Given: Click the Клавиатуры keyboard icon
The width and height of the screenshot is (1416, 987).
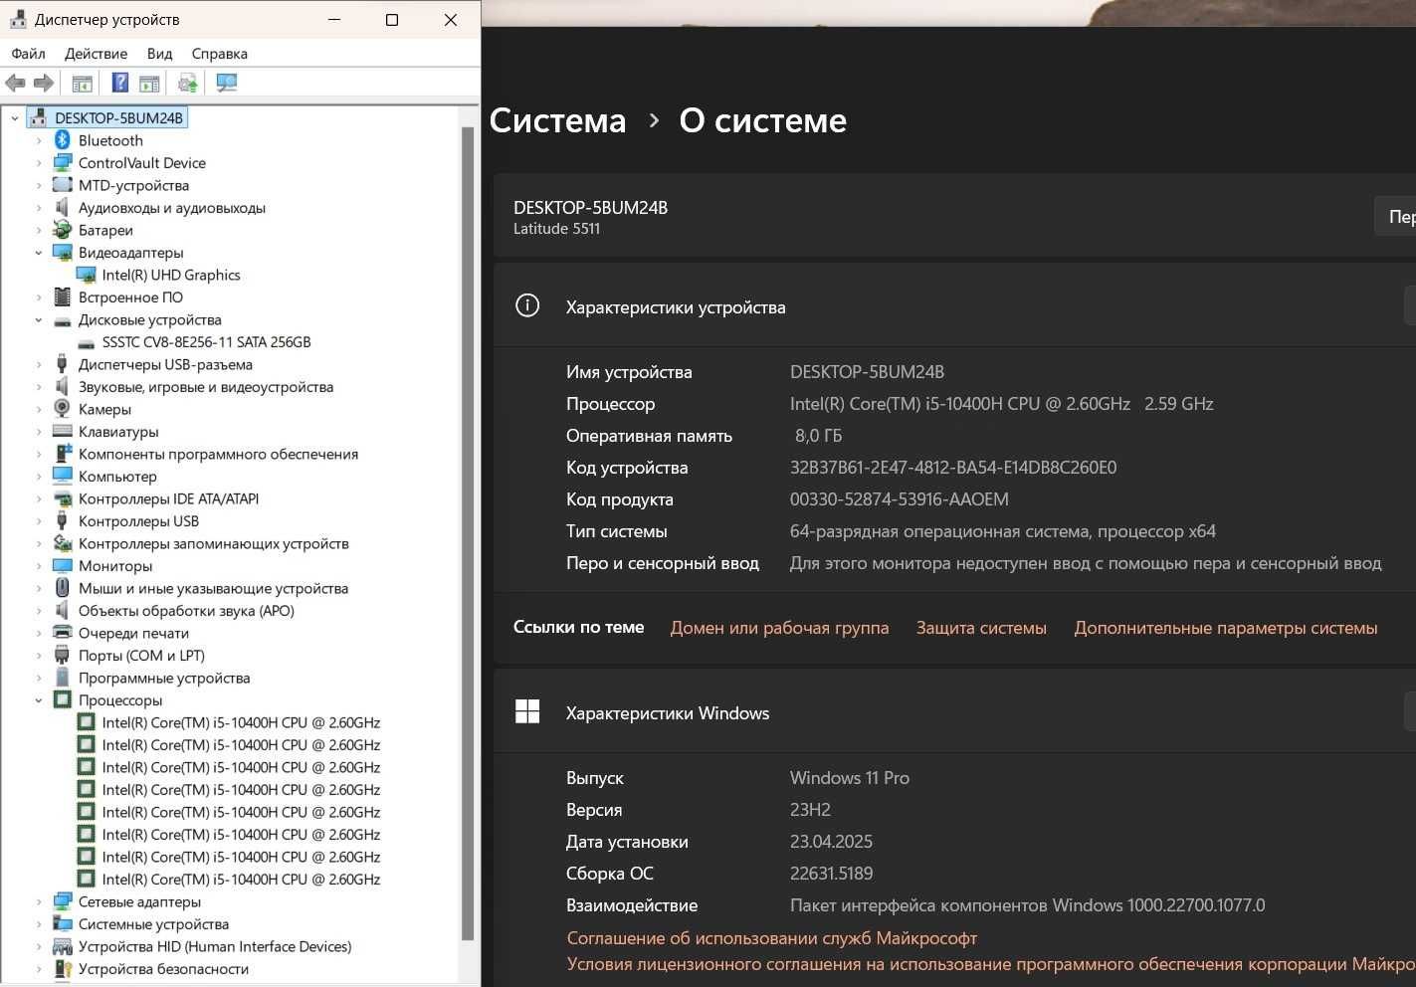Looking at the screenshot, I should pos(62,431).
